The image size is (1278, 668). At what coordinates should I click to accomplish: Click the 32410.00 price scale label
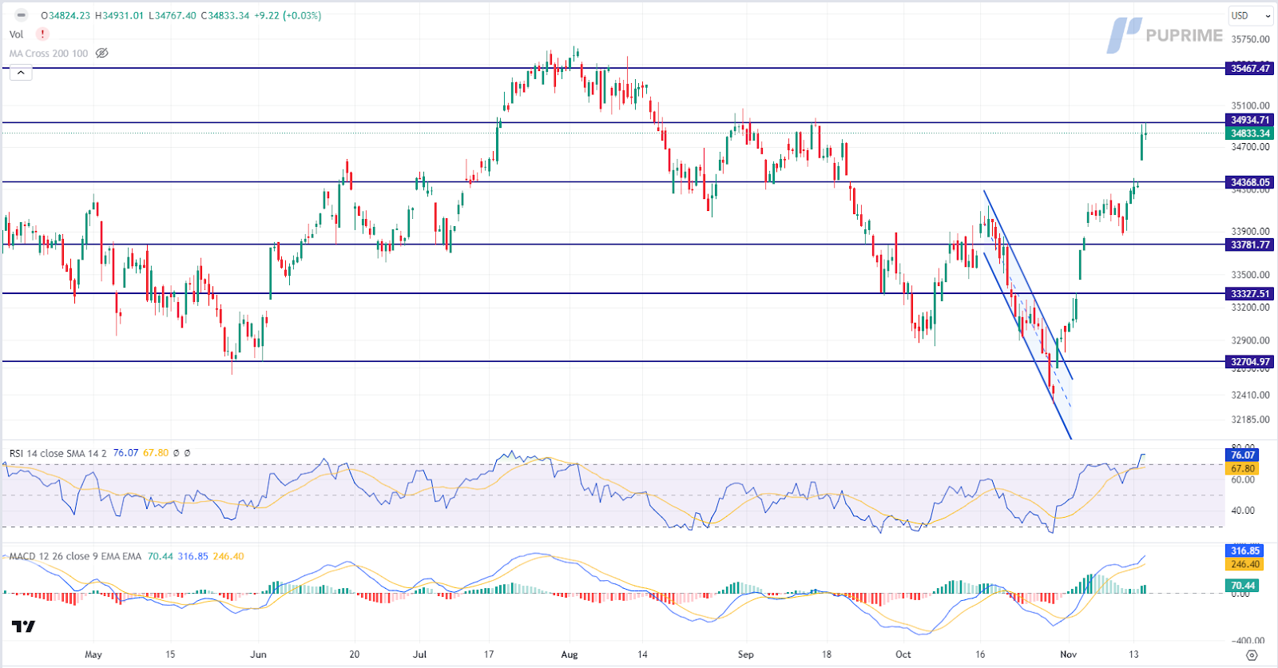point(1250,395)
